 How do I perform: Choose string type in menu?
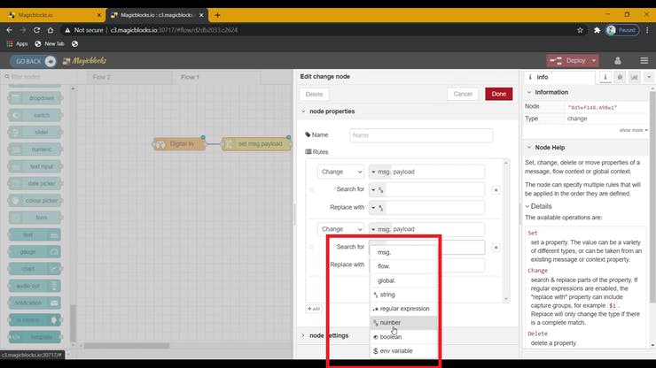pyautogui.click(x=403, y=295)
